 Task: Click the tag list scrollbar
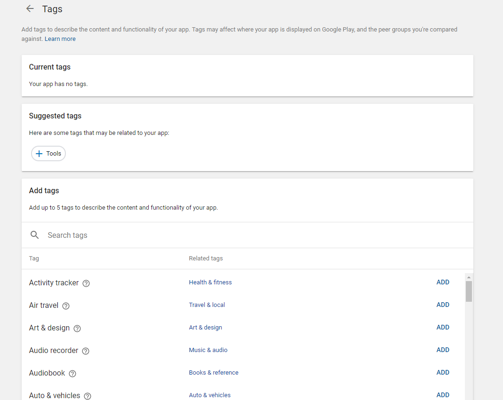click(468, 290)
